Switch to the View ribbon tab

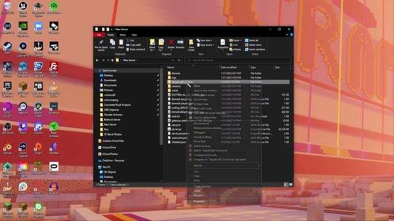pos(134,35)
